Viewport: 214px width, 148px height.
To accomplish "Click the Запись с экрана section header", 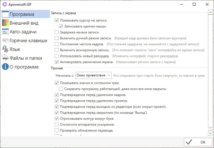I will (x=63, y=13).
